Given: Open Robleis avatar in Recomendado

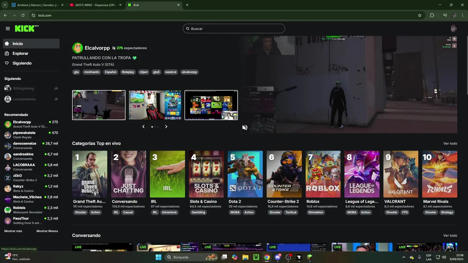Looking at the screenshot, I should (8, 210).
